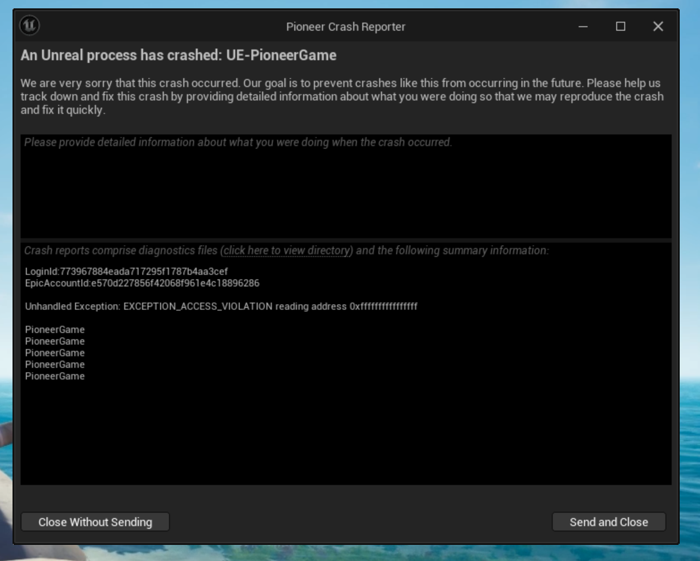Click Close Without Sending button

(95, 522)
